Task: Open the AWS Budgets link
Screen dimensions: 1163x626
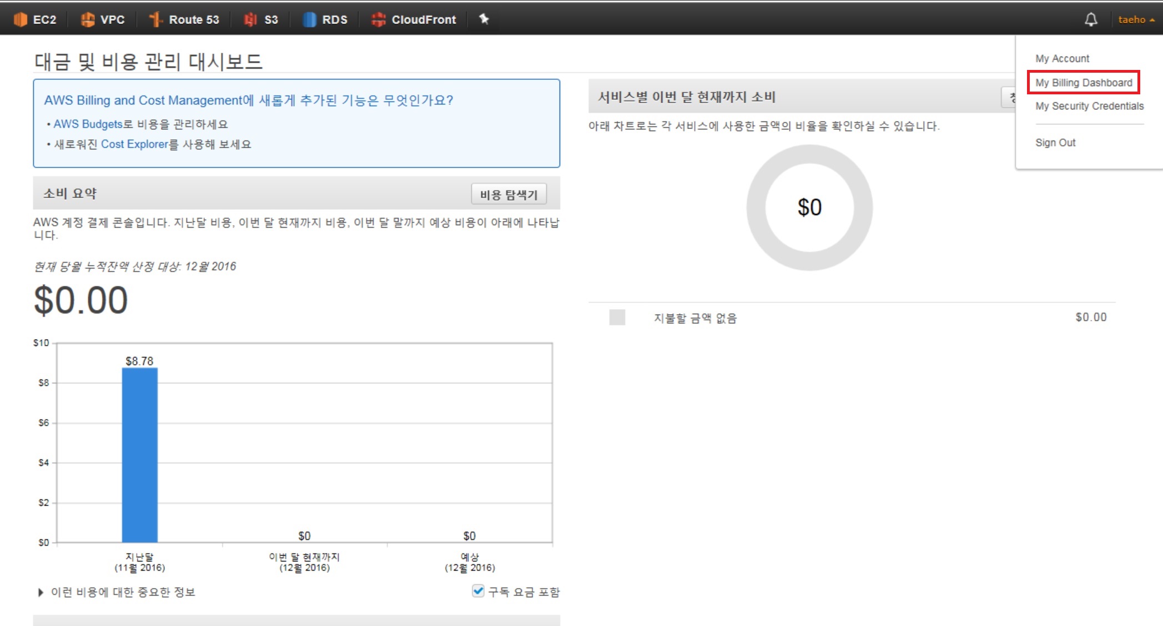Action: coord(88,124)
